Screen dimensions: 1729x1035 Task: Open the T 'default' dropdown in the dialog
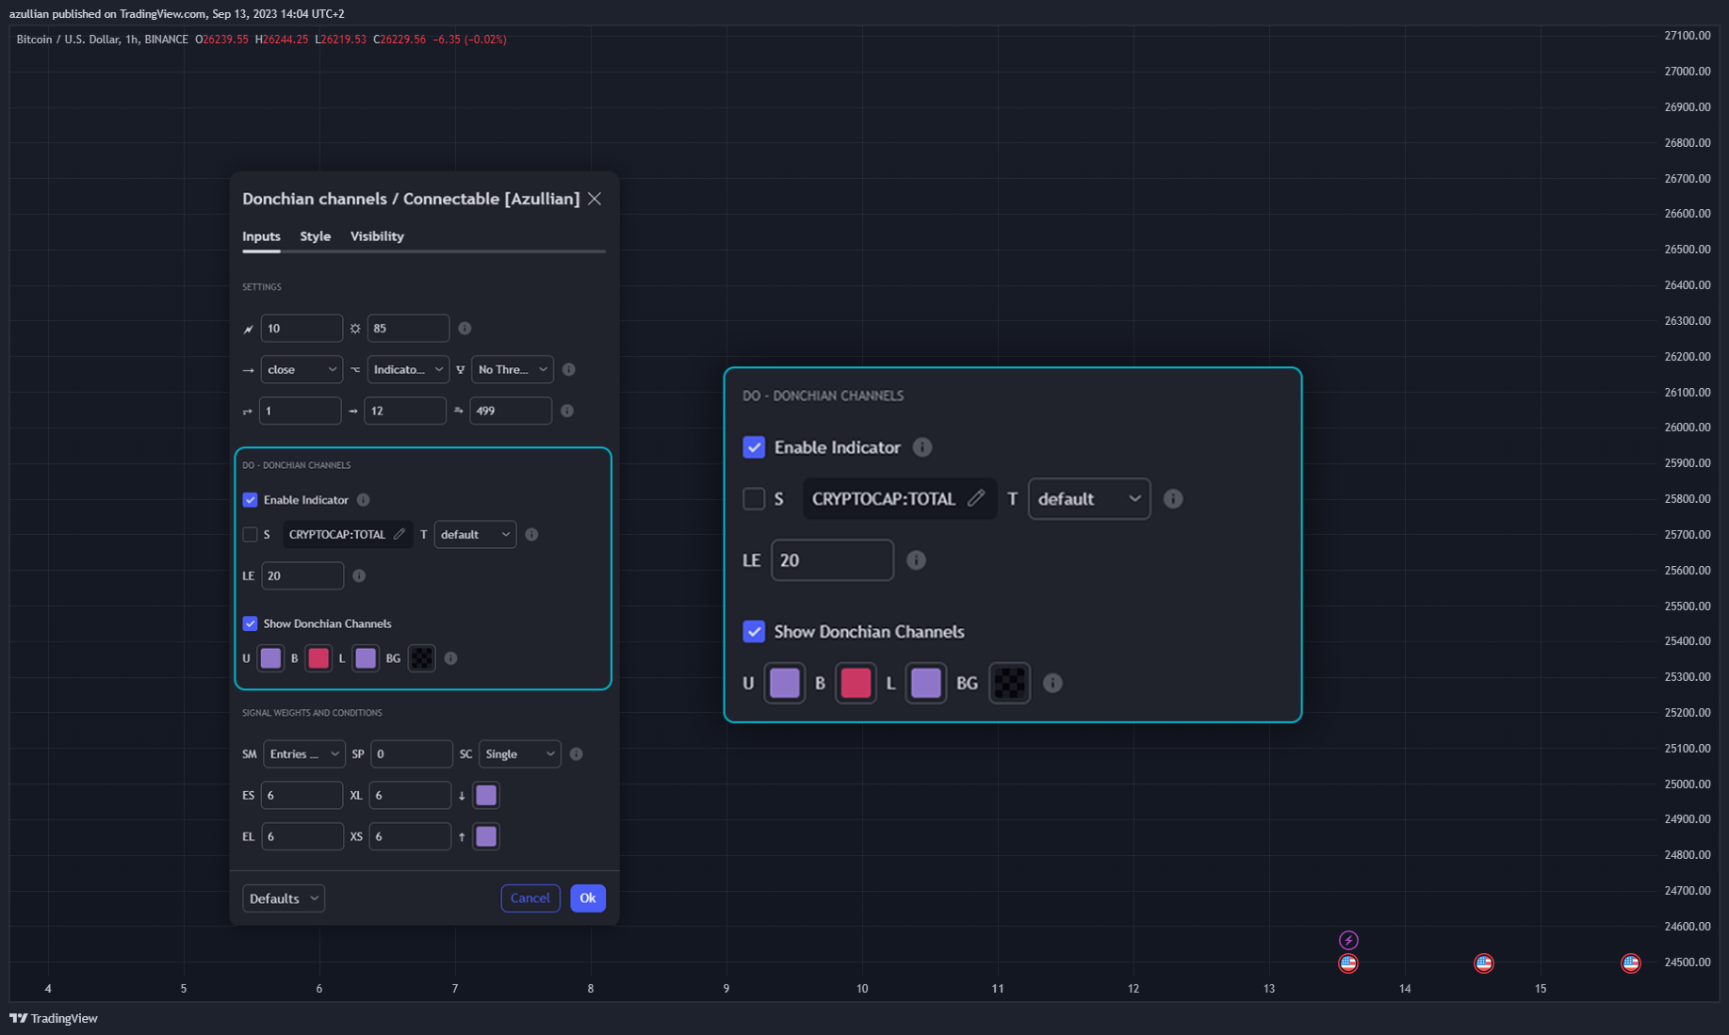475,535
